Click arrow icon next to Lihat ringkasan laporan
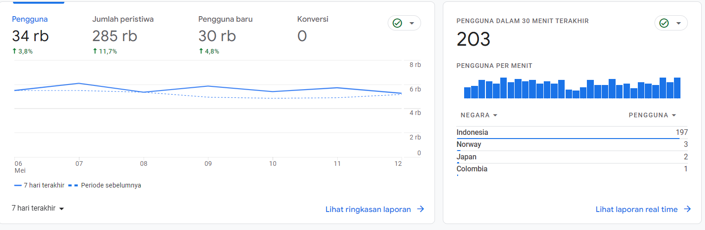The image size is (705, 230). click(x=421, y=209)
